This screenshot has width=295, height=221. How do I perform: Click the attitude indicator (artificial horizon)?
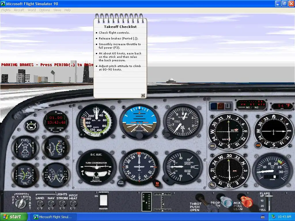pyautogui.click(x=139, y=122)
